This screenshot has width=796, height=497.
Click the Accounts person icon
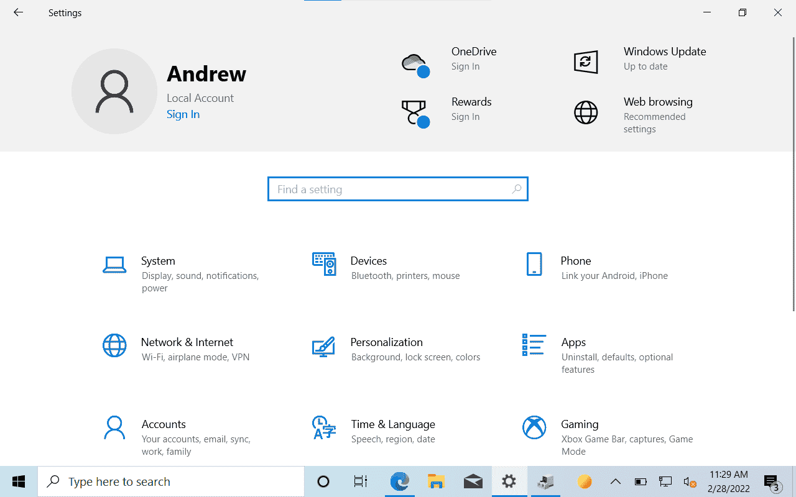tap(114, 427)
